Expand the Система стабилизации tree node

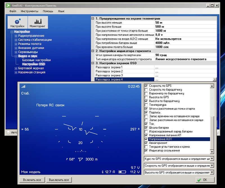[16, 40]
